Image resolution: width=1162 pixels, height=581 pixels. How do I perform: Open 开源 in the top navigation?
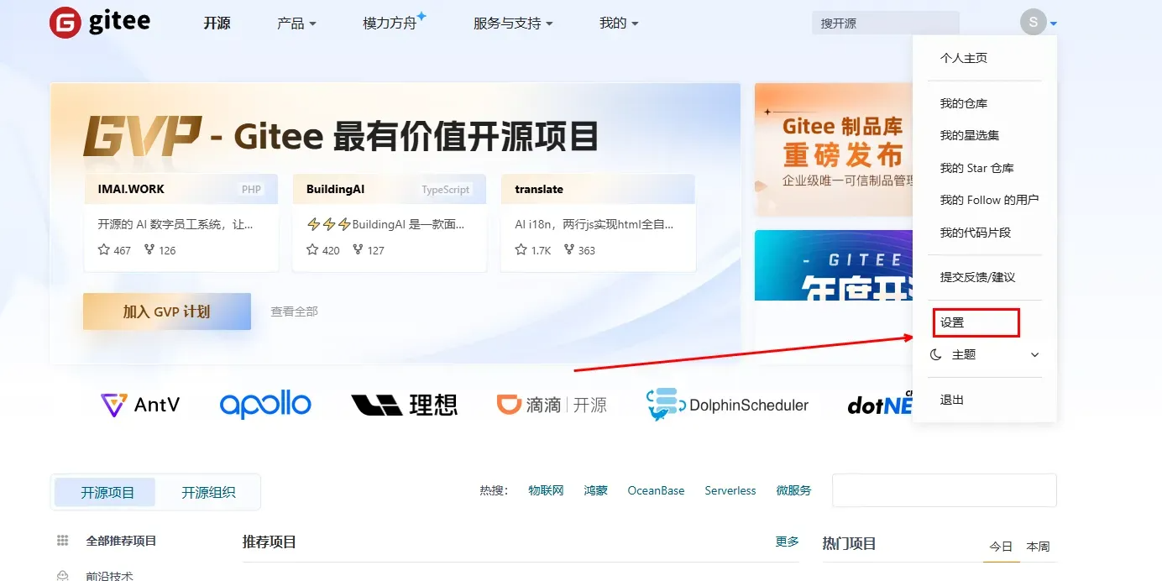click(217, 24)
